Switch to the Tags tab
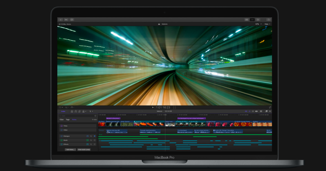Screen dimensions: 326x171 [68, 119]
